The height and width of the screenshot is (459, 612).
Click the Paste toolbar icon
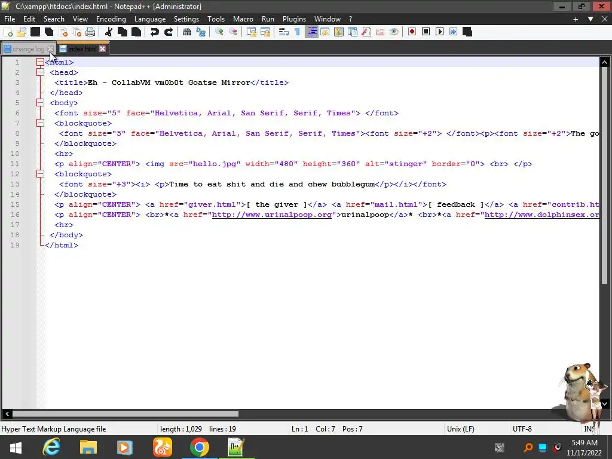click(x=136, y=32)
